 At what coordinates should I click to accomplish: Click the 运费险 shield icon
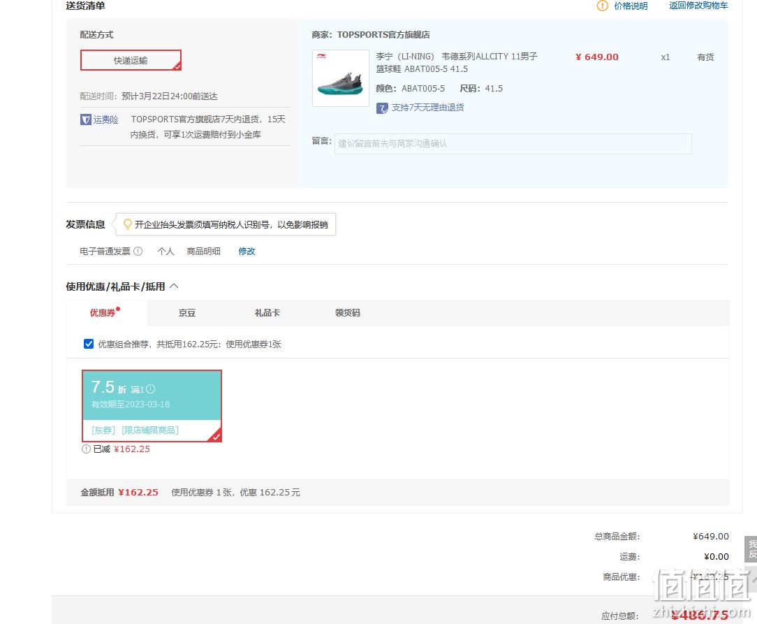[85, 119]
